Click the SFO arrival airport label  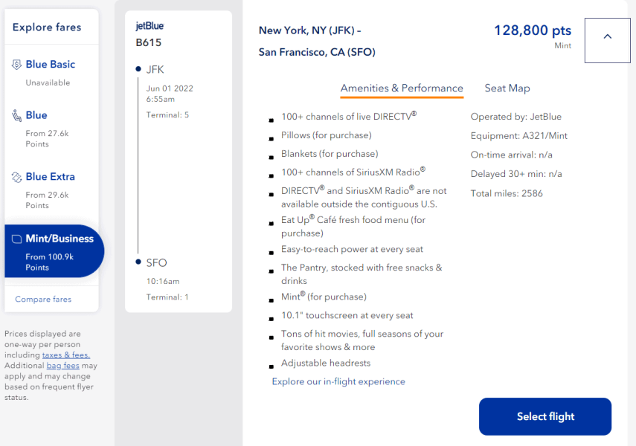pos(156,262)
